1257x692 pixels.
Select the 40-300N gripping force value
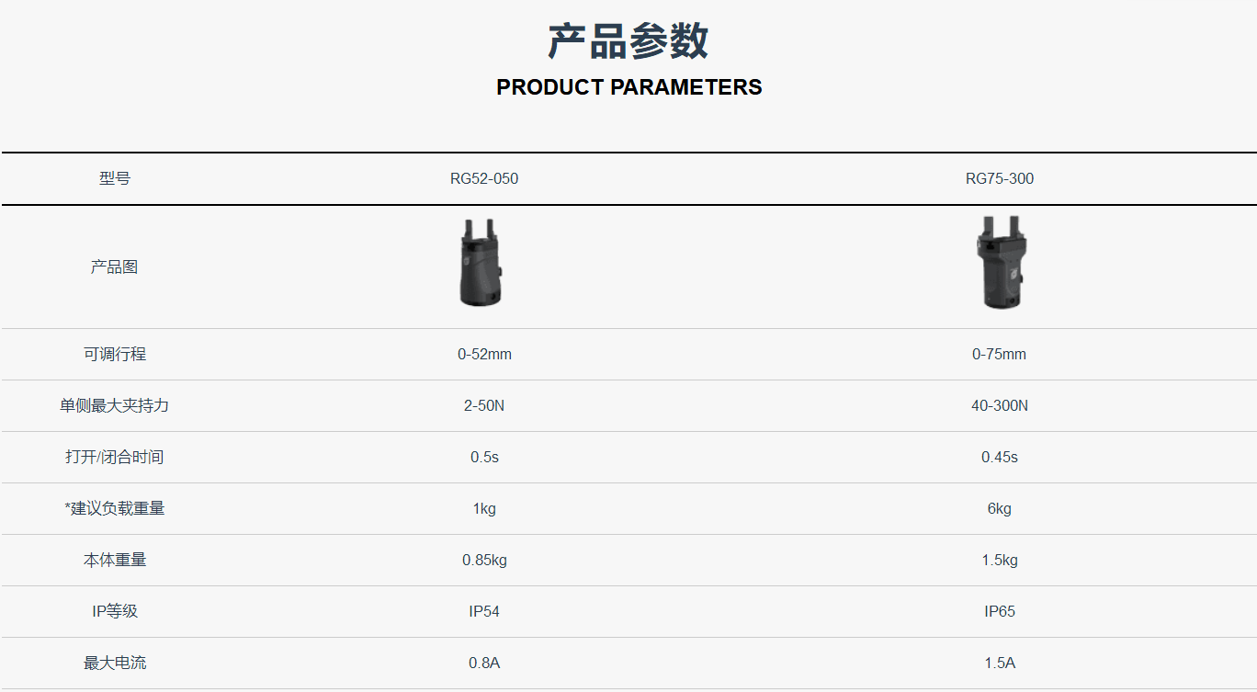click(x=1000, y=406)
